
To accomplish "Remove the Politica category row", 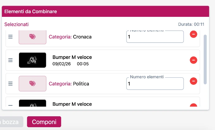I will pos(193,81).
